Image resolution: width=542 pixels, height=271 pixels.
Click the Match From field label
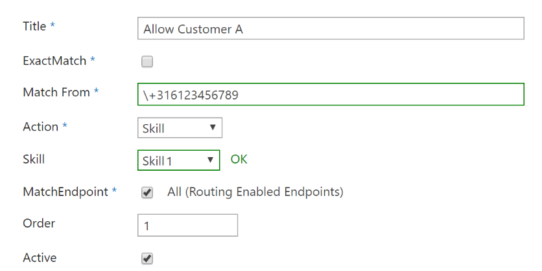click(x=56, y=92)
